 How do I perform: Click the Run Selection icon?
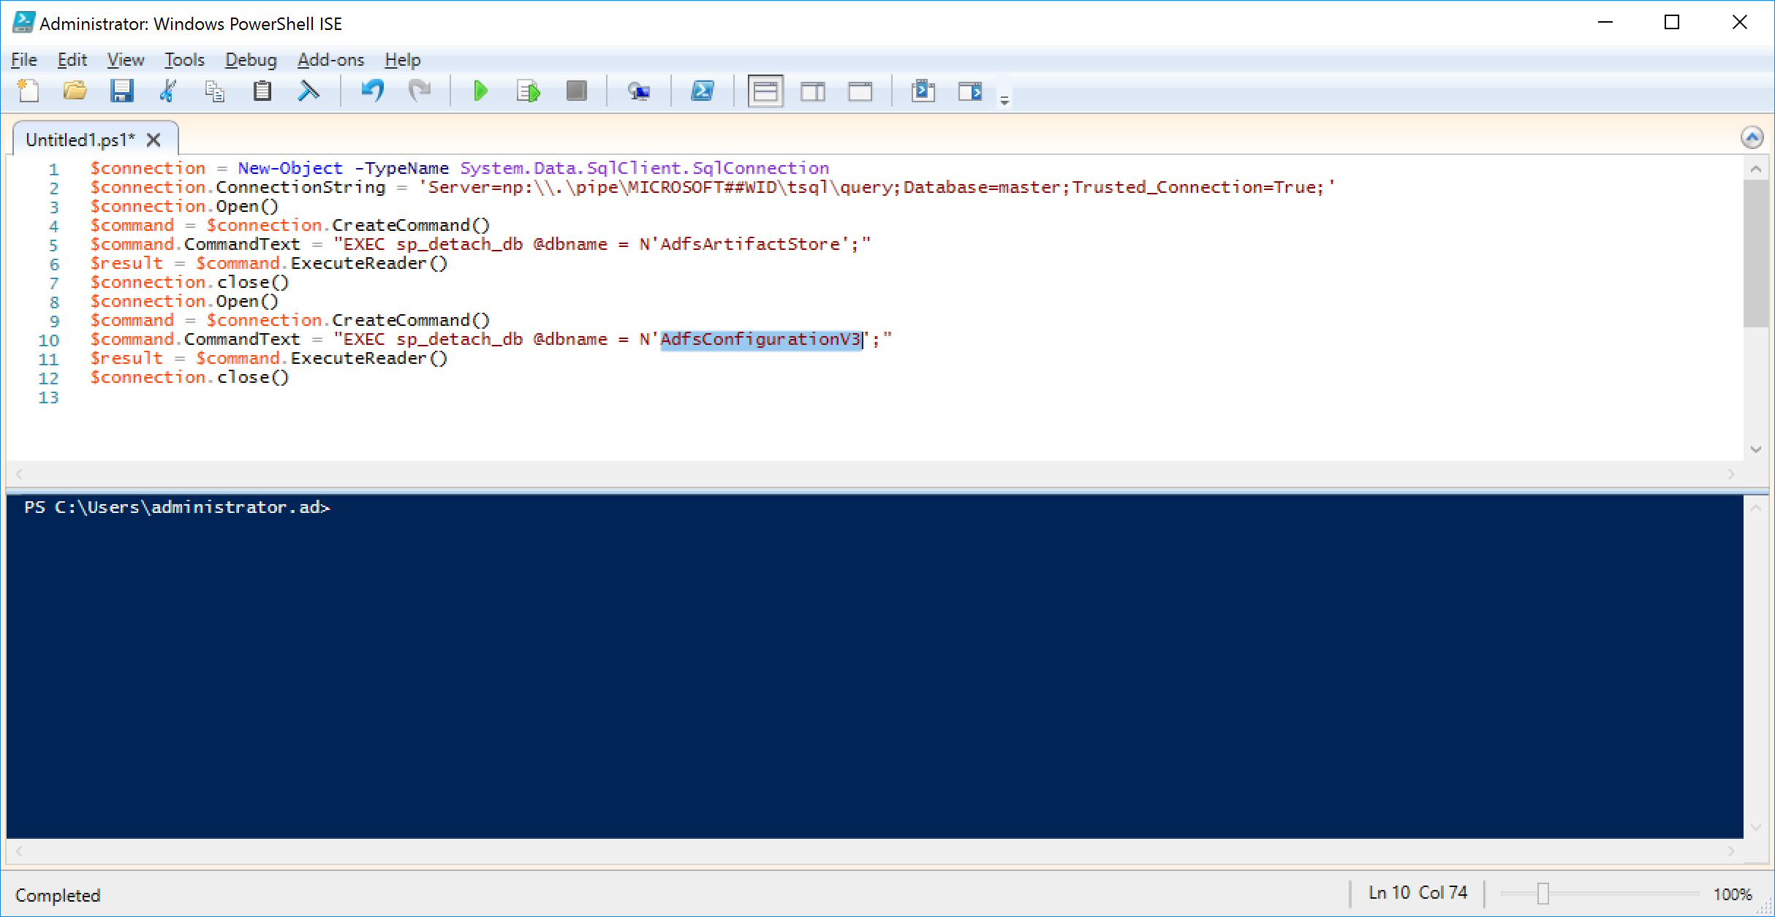coord(528,91)
